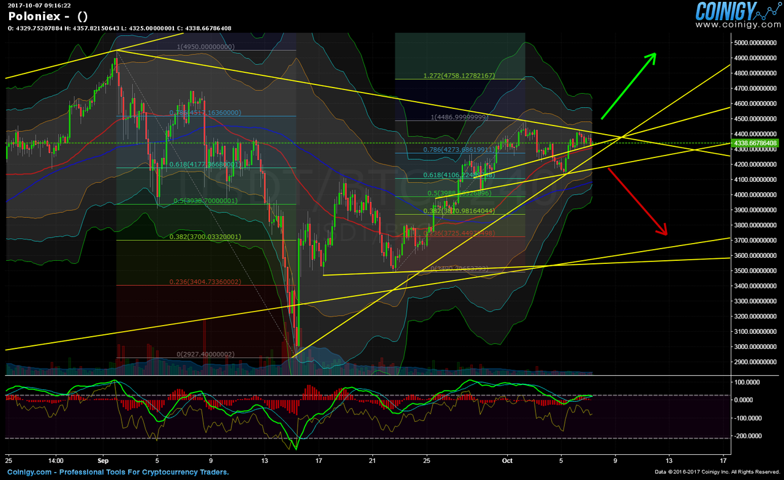Click the Fibonacci label 0.618(4177.36680001)
The width and height of the screenshot is (784, 480).
205,164
